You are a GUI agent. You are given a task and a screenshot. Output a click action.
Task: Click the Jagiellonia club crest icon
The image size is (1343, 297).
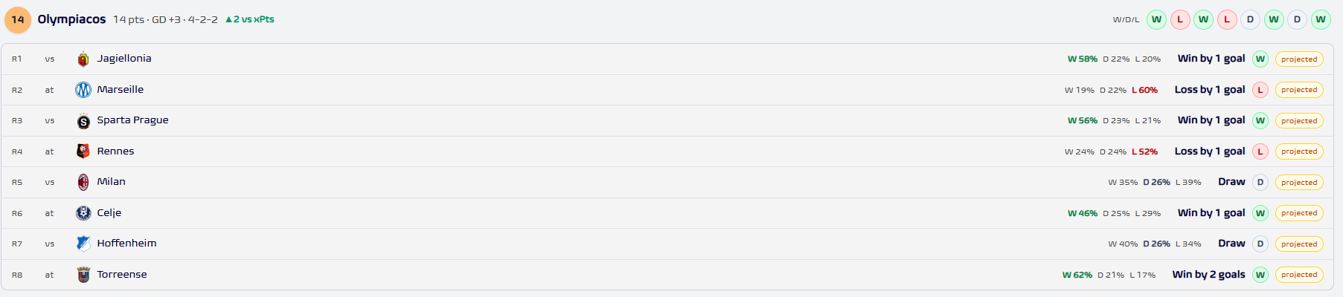(83, 59)
